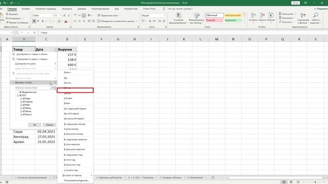Open the Формулы ribbon tab

[67, 9]
